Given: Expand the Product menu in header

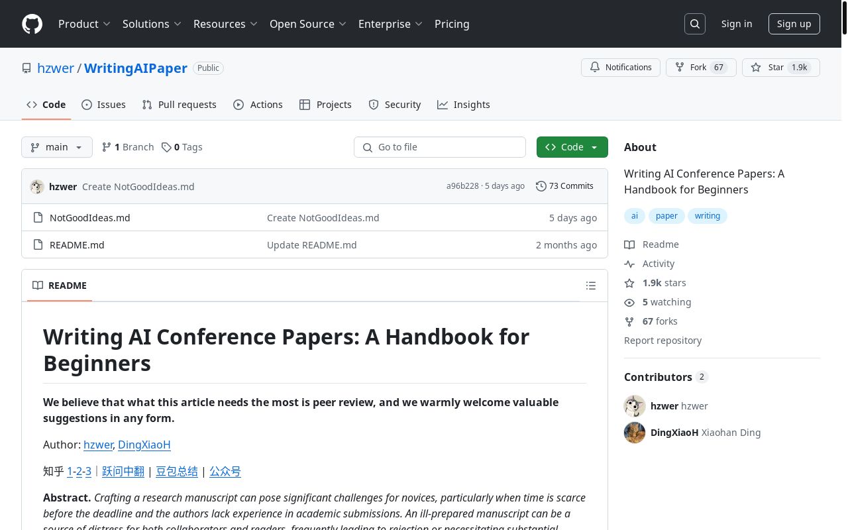Looking at the screenshot, I should click(x=84, y=24).
